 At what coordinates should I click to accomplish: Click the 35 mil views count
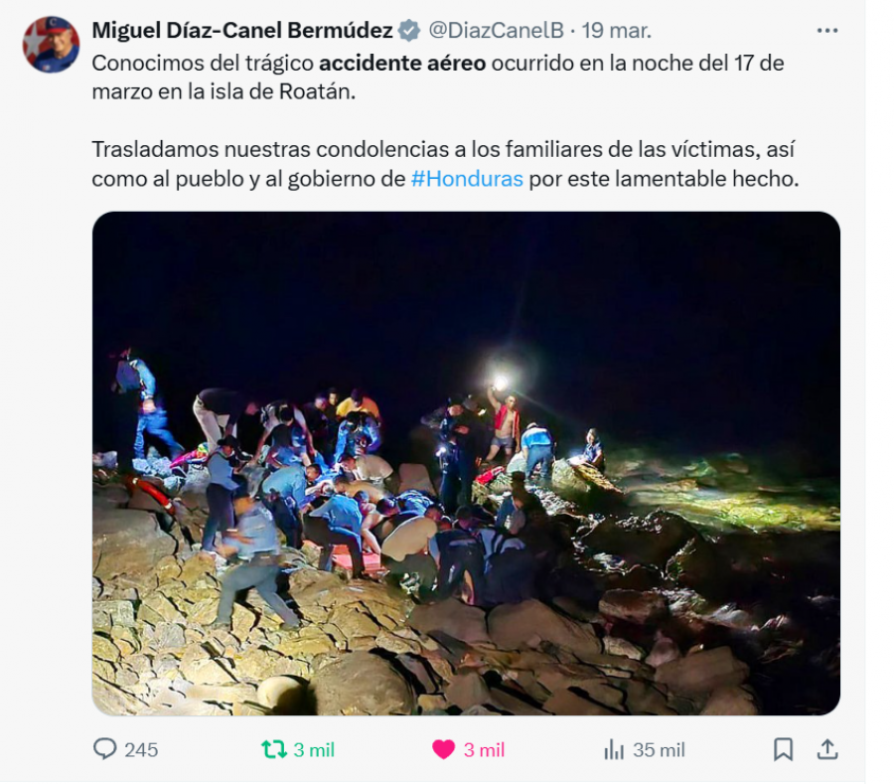659,750
